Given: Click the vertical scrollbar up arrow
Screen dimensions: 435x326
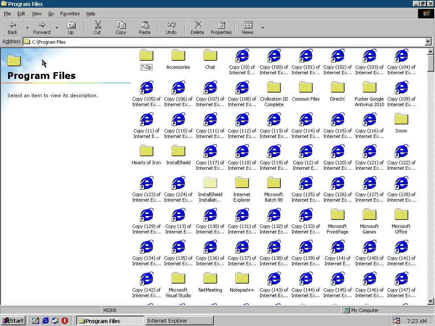Looking at the screenshot, I should (x=430, y=51).
